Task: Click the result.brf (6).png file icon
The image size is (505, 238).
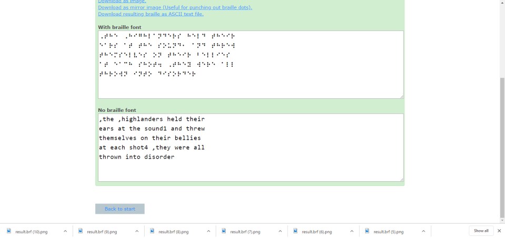Action: 296,231
